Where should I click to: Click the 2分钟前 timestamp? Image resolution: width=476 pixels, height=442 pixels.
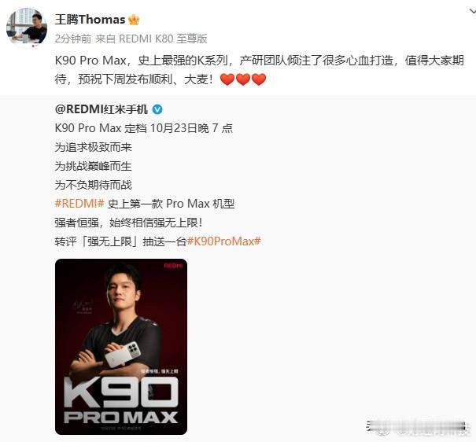coord(73,39)
